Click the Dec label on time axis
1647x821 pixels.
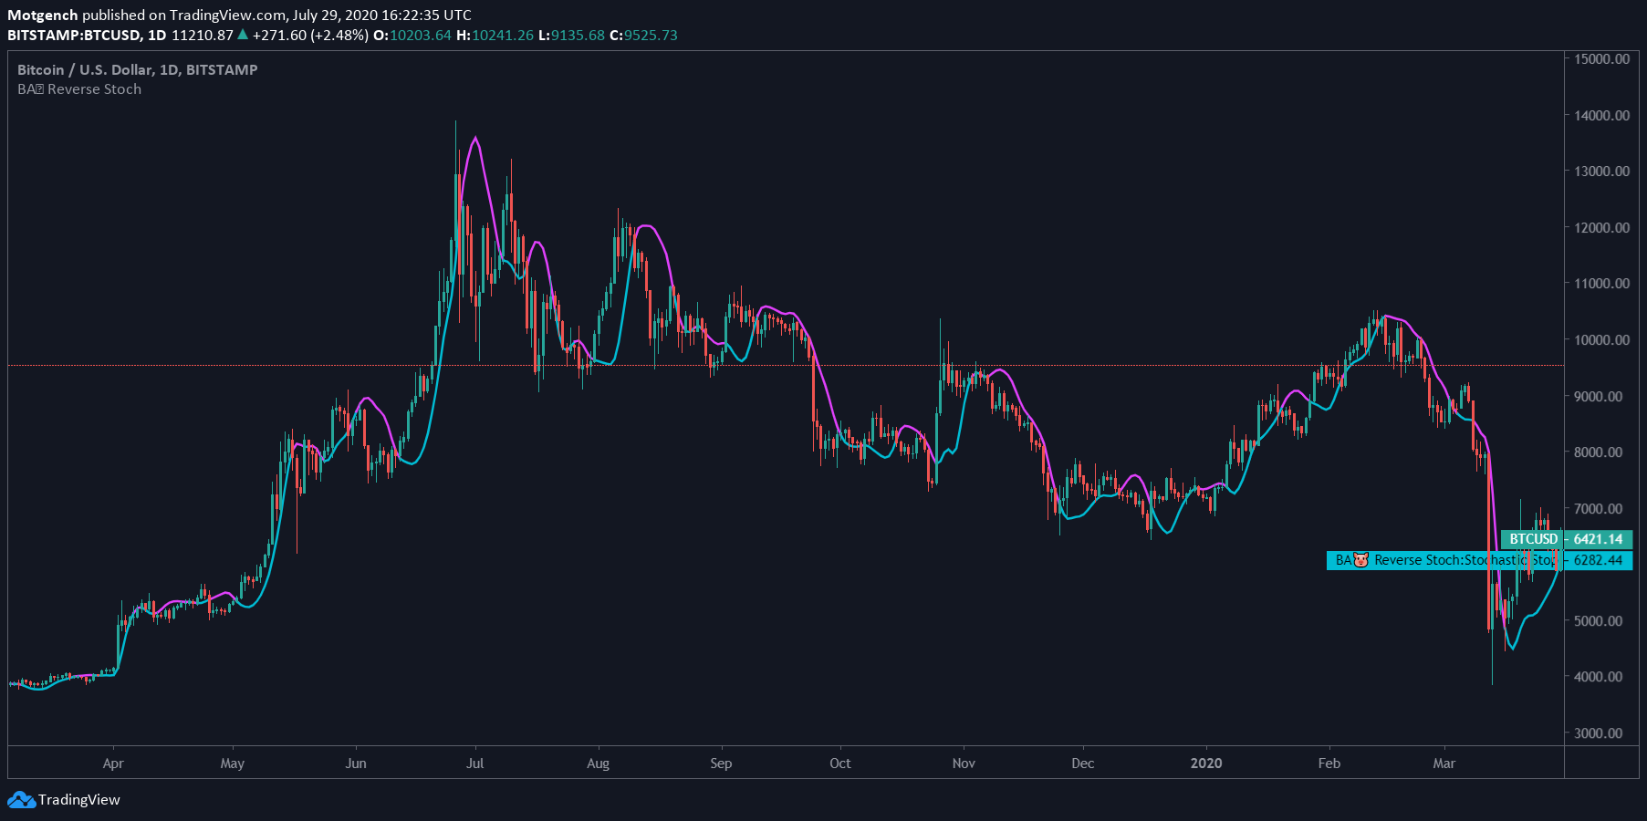coord(1083,764)
